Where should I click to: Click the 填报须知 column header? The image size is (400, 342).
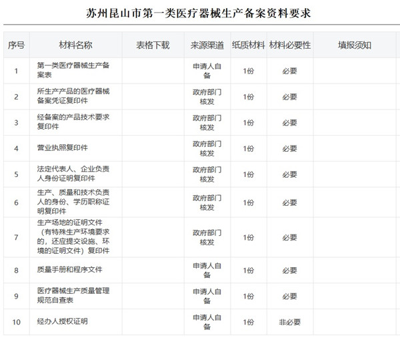pyautogui.click(x=355, y=45)
